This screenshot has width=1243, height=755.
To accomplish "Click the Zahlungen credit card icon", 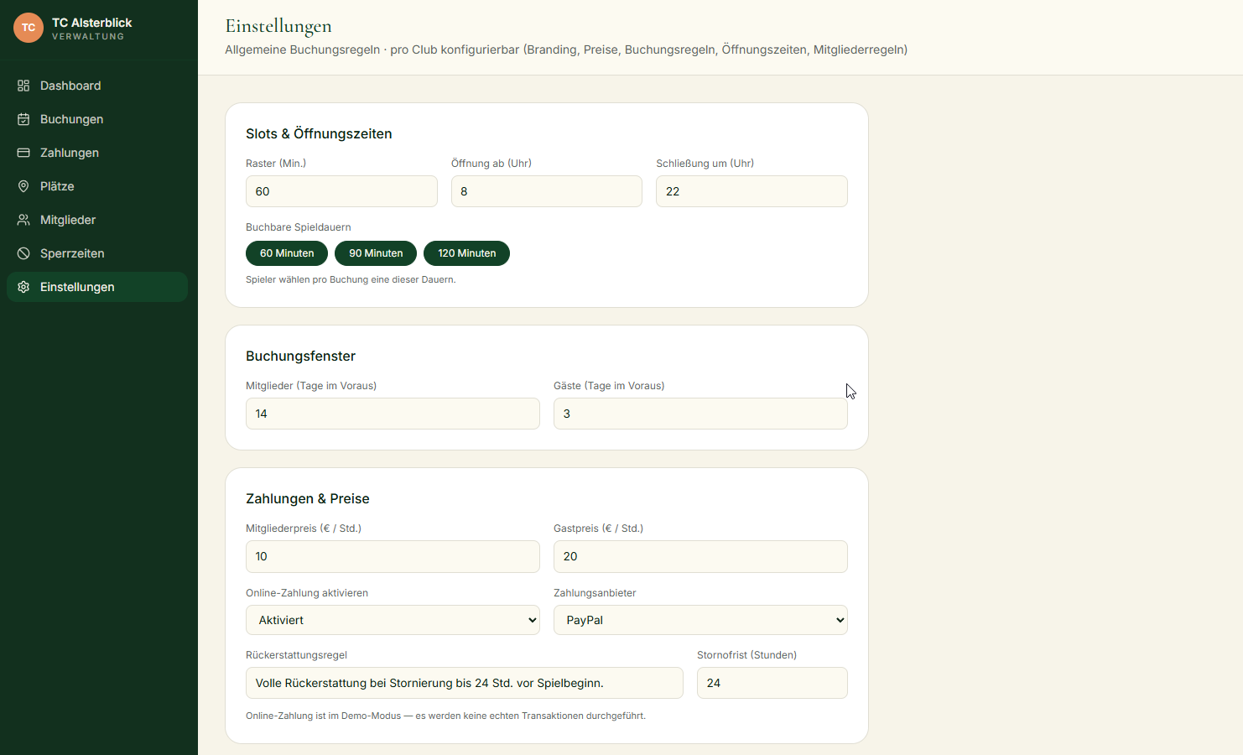I will [x=23, y=153].
